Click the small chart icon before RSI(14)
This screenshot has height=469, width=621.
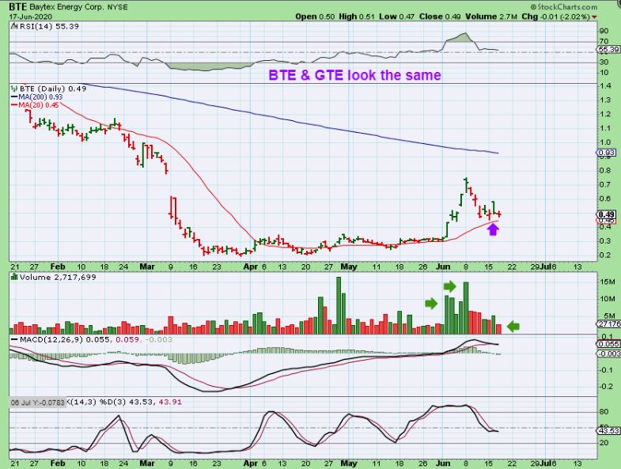[14, 26]
